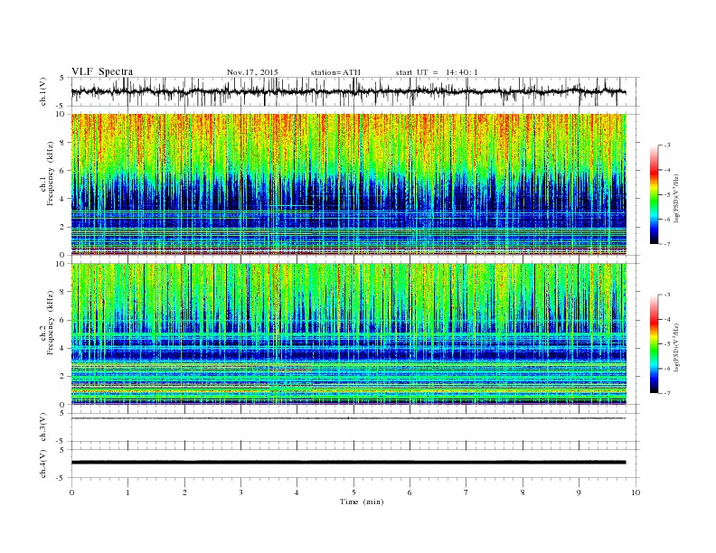Image resolution: width=716 pixels, height=553 pixels.
Task: Click the ch.2 color bar 'log(PSD)(V²/Hz)' label
Action: [x=678, y=347]
